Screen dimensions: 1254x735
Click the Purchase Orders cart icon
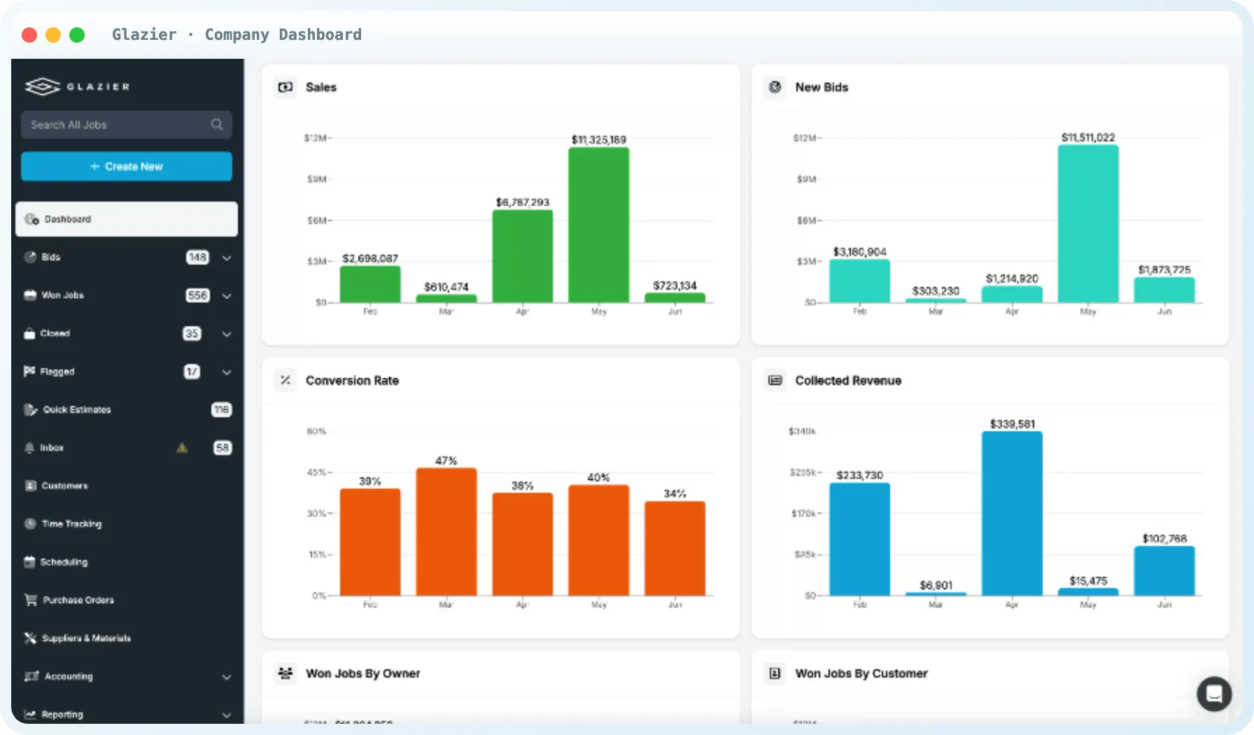pos(31,600)
